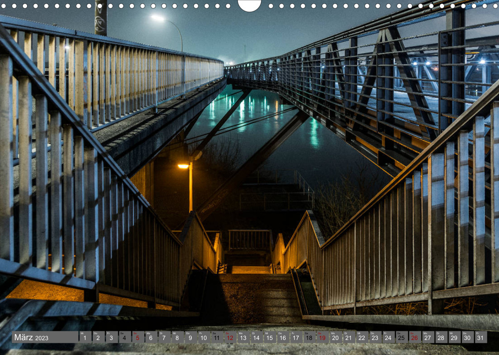499x355 pixels.
Task: Choose date 21 in calendar strip
Action: click(349, 338)
